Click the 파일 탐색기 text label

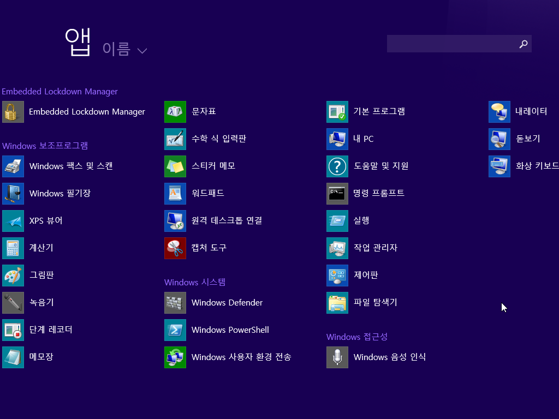coord(376,302)
